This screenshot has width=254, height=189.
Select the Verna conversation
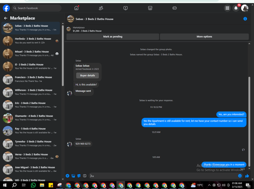click(x=31, y=156)
